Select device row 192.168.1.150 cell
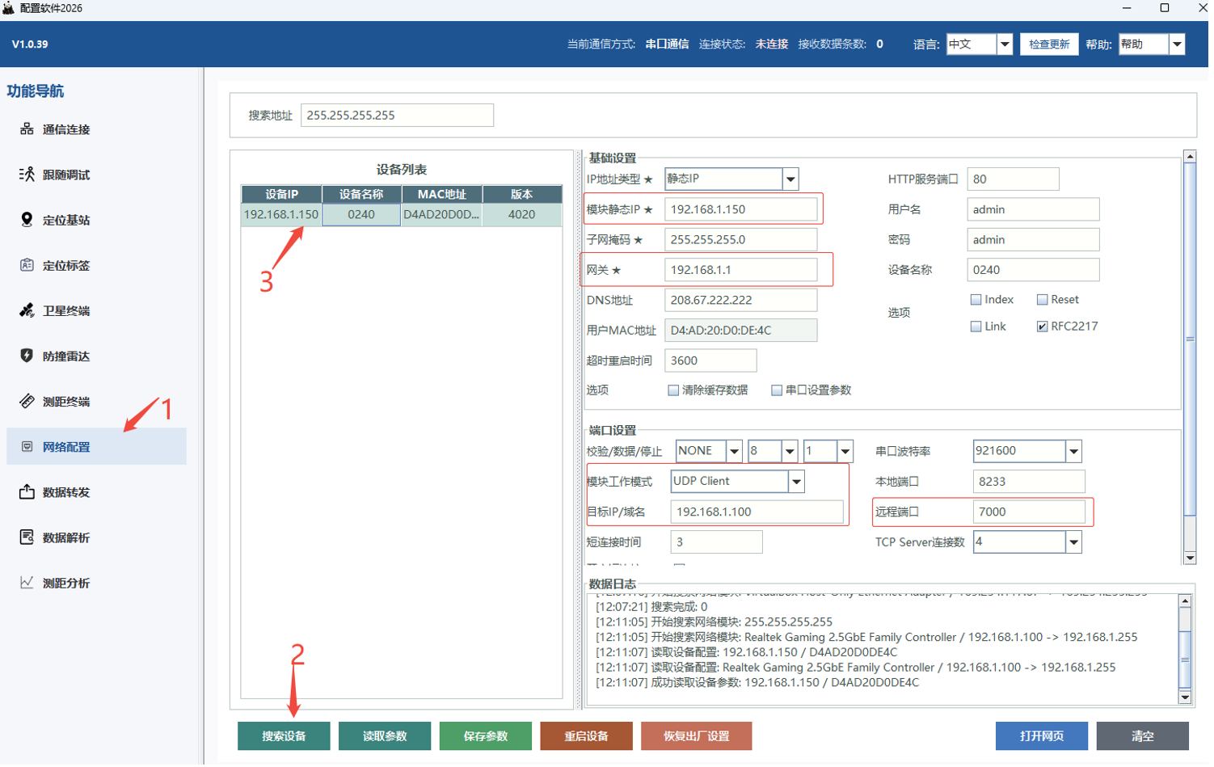The image size is (1214, 767). point(281,215)
